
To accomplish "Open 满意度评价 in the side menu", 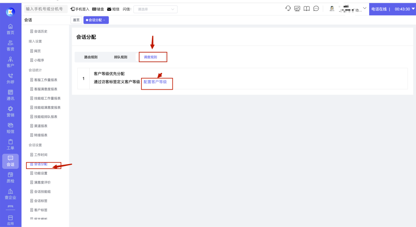I will [x=40, y=182].
